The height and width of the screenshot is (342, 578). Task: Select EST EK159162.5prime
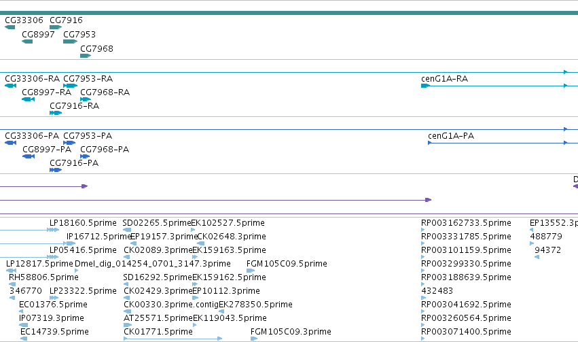pyautogui.click(x=230, y=277)
